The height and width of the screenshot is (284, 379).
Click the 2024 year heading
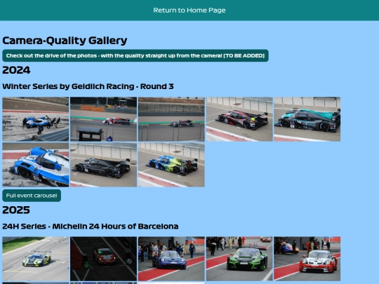pos(16,70)
